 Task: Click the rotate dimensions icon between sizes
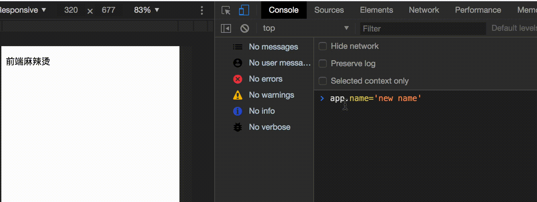point(90,11)
